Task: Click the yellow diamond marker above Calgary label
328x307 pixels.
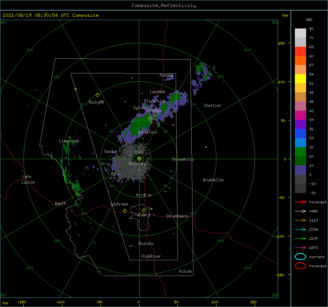Action: pyautogui.click(x=144, y=210)
